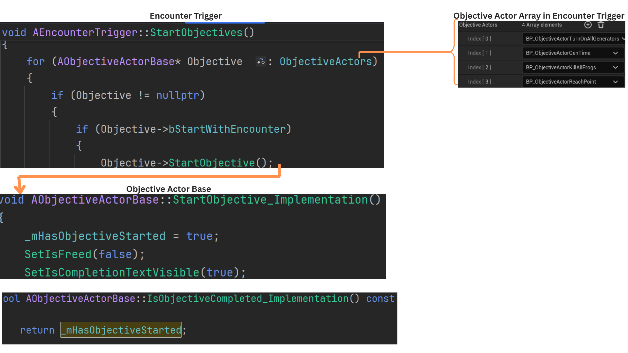Click the highlighted _mHasObjectiveStarted return value
Viewport: 628px width, 353px height.
pos(121,330)
